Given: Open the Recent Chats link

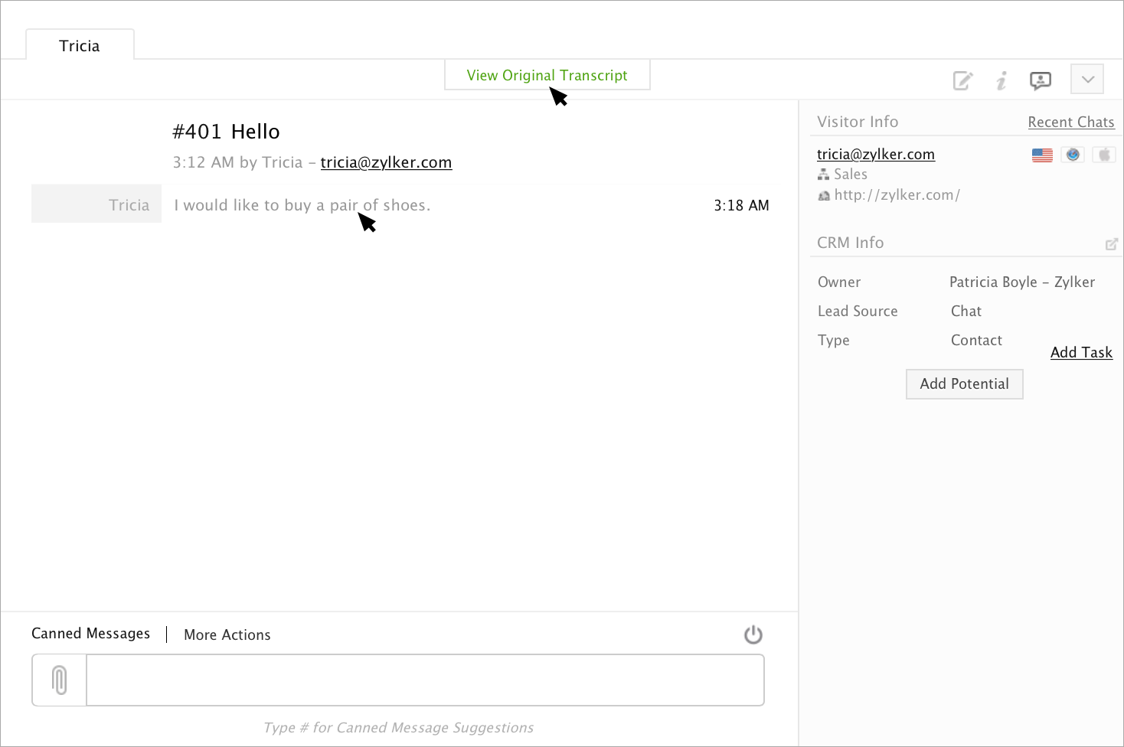Looking at the screenshot, I should click(x=1070, y=122).
